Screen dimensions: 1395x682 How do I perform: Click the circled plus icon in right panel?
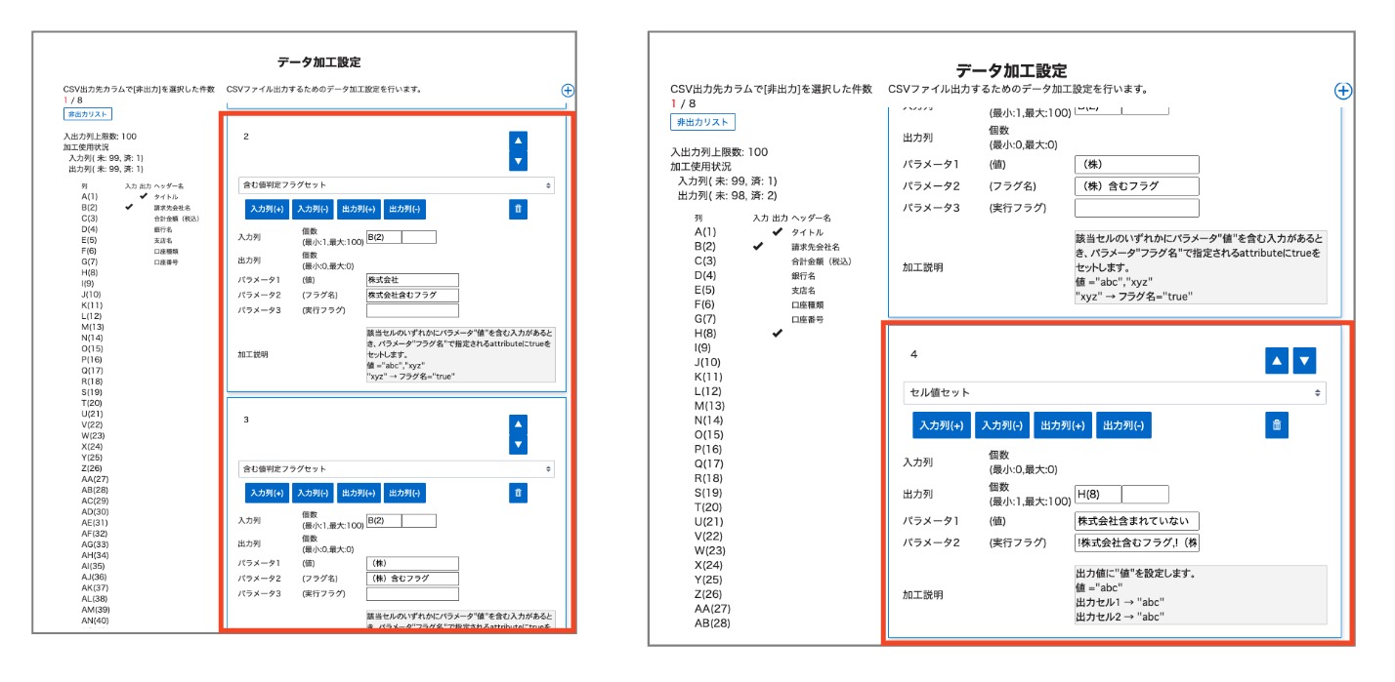(1343, 91)
